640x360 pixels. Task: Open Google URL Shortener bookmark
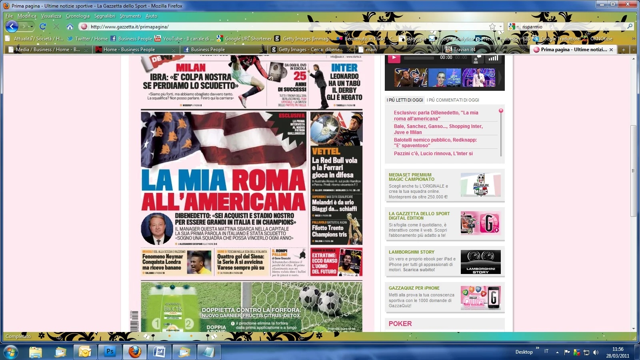[244, 39]
